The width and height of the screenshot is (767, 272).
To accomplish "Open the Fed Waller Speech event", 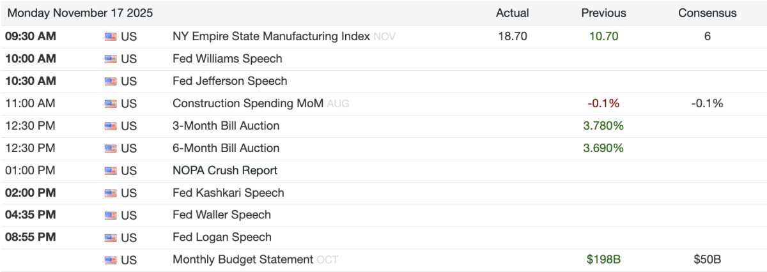I will 222,215.
